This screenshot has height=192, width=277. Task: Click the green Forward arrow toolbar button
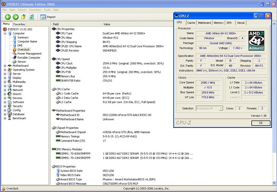tap(15, 17)
